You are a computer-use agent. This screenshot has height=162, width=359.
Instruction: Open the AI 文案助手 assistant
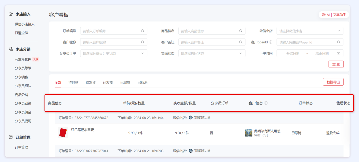pyautogui.click(x=334, y=15)
